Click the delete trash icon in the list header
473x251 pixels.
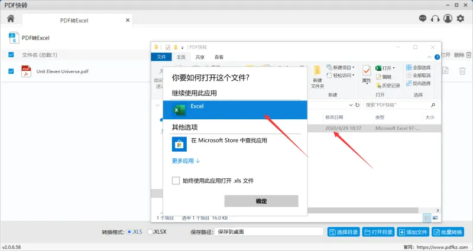[x=468, y=55]
